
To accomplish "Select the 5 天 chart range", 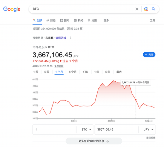I will pos(47,72).
